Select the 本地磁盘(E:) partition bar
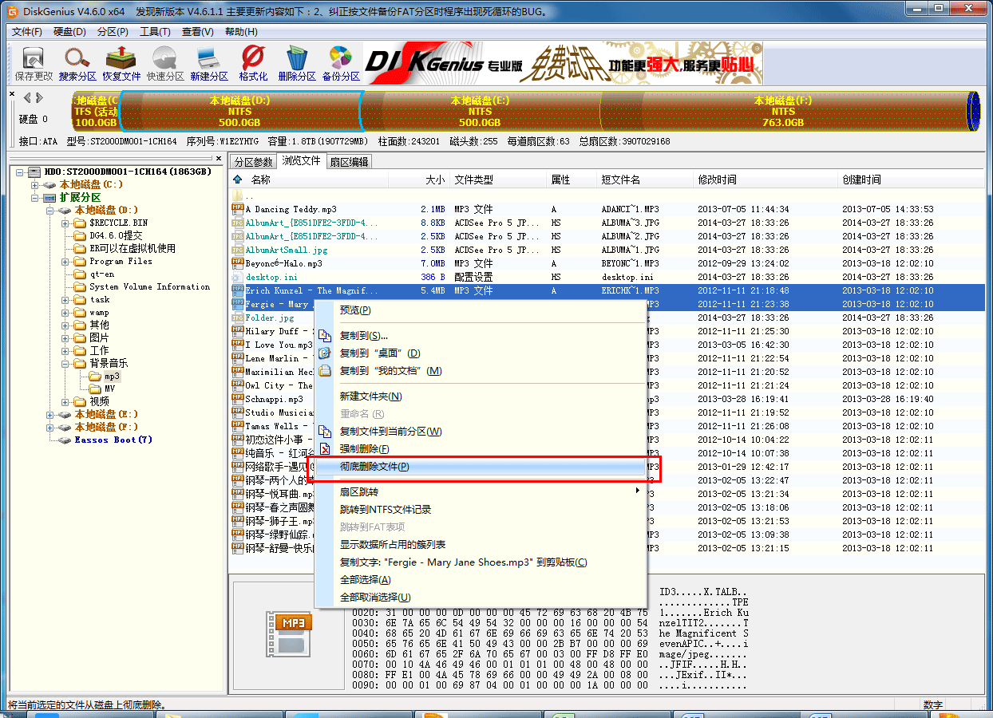 [480, 111]
